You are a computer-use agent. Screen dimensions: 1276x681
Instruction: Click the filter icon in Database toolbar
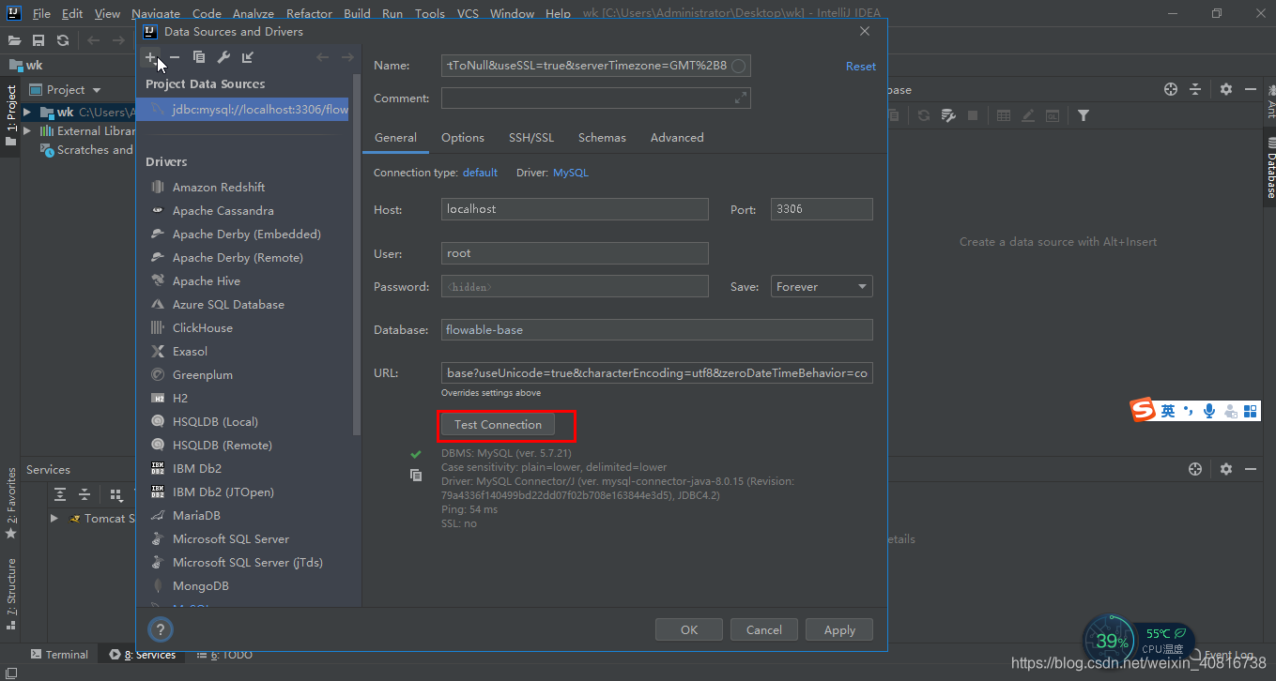[x=1084, y=115]
